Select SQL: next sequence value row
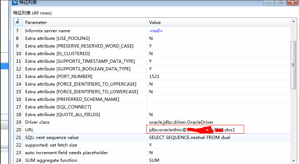Image resolution: width=299 pixels, height=164 pixels. pyautogui.click(x=152, y=137)
